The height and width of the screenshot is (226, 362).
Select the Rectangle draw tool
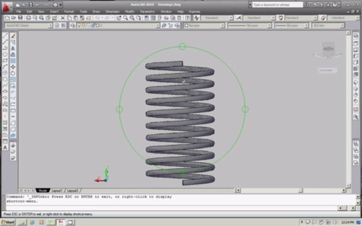tap(5, 61)
